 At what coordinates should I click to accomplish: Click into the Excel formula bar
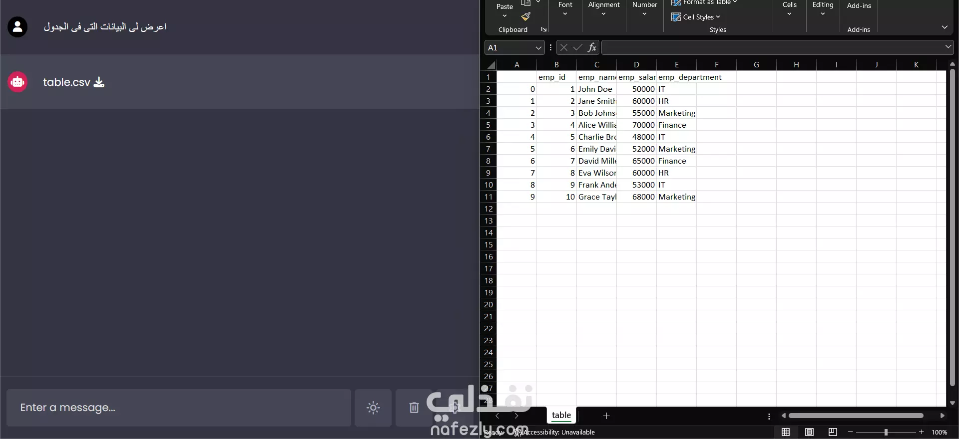pos(772,47)
